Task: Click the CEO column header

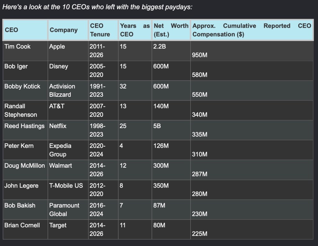Action: [25, 30]
